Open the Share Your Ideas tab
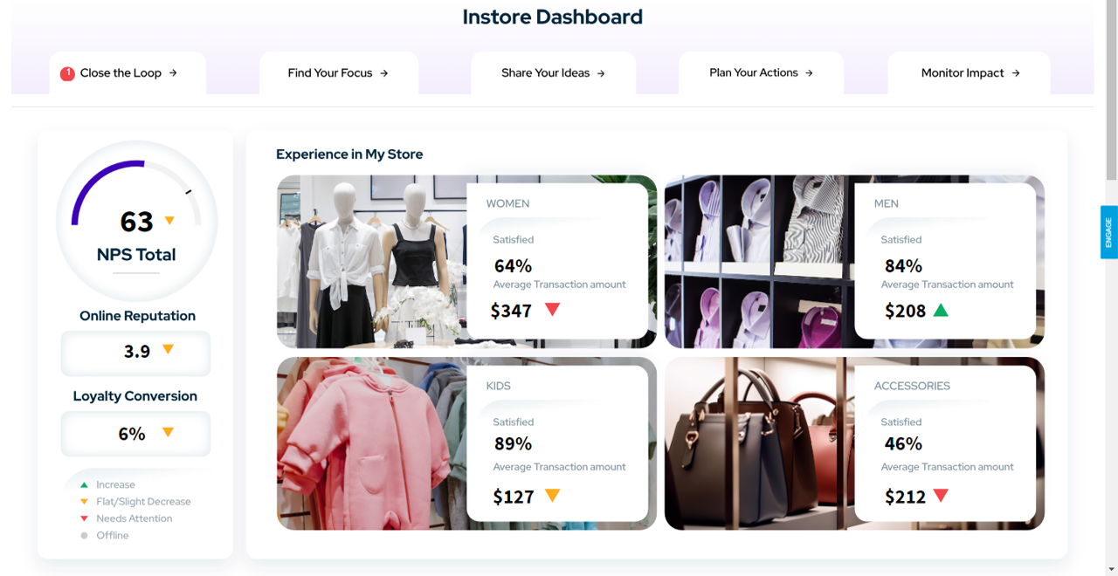Viewport: 1118px width, 576px height. pos(553,73)
